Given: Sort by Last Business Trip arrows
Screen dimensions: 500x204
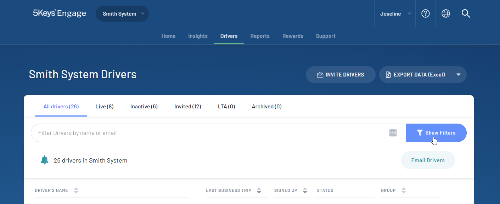Looking at the screenshot, I should click(259, 191).
